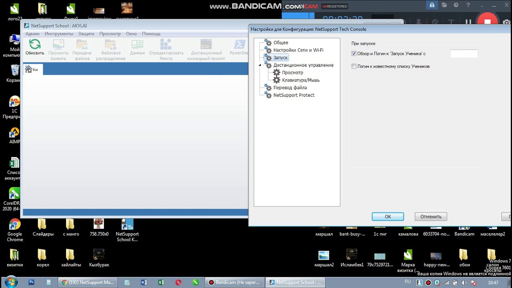The height and width of the screenshot is (288, 512).
Task: Click the корел desktop folder
Action: click(43, 258)
